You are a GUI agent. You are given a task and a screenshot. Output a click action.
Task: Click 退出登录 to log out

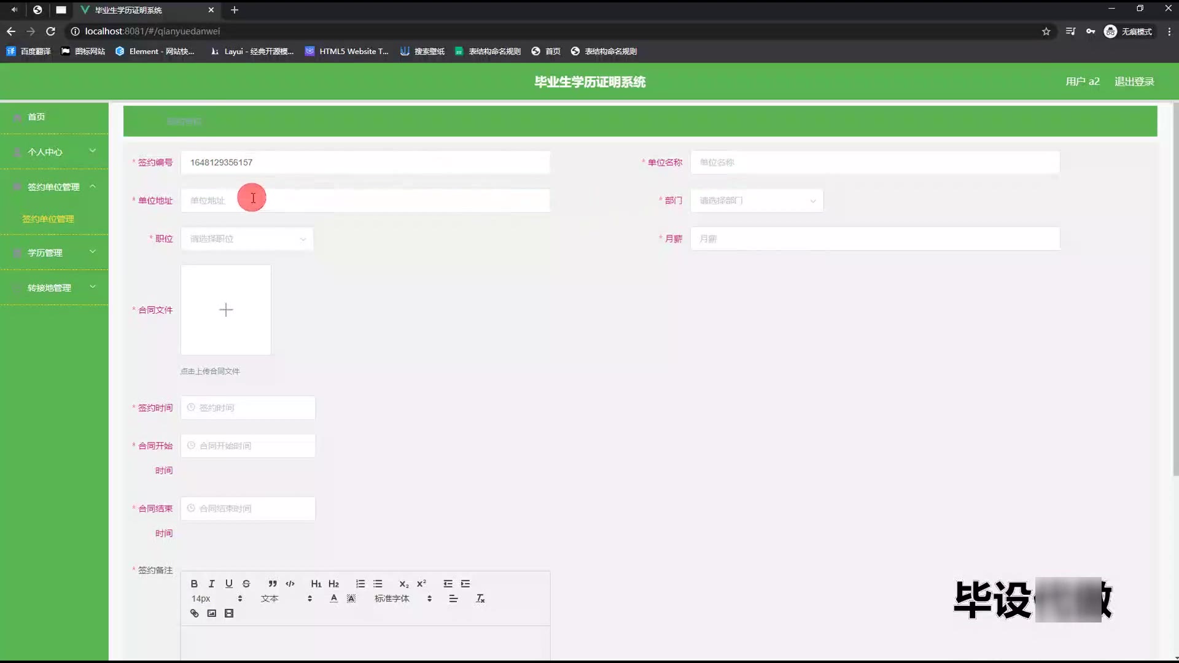1134,82
